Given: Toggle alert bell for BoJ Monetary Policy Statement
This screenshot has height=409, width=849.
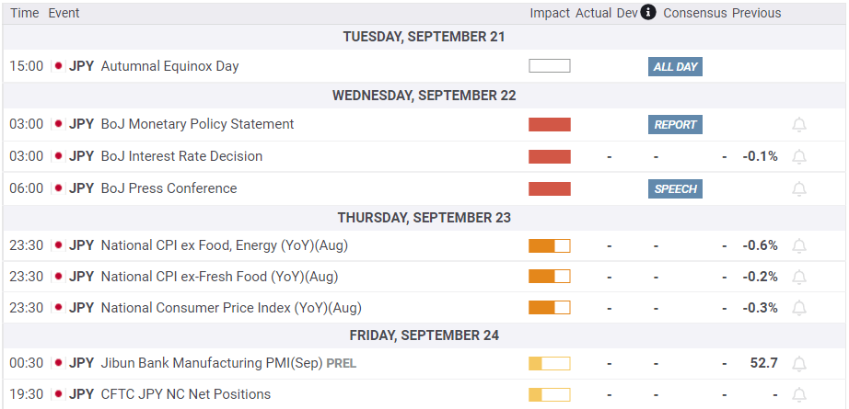Looking at the screenshot, I should click(x=799, y=125).
